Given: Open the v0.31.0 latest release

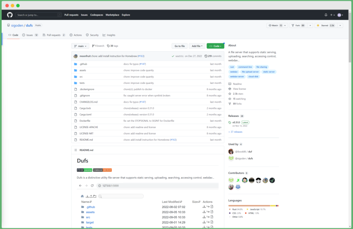Looking at the screenshot, I should tap(236, 123).
